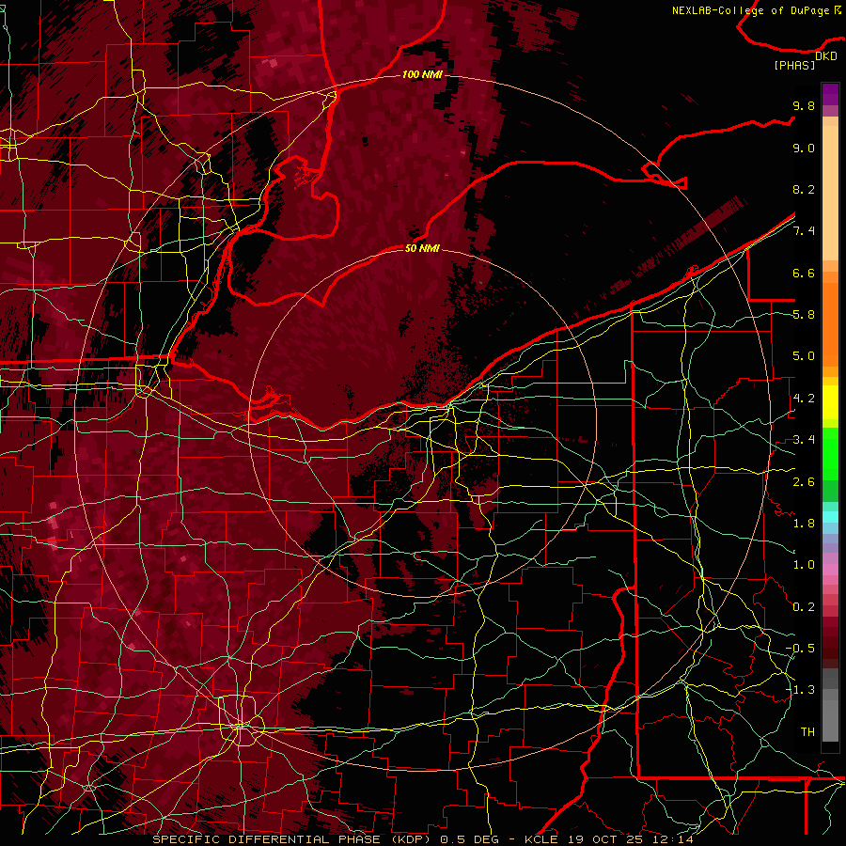Select the 5.8 scale value

804,315
